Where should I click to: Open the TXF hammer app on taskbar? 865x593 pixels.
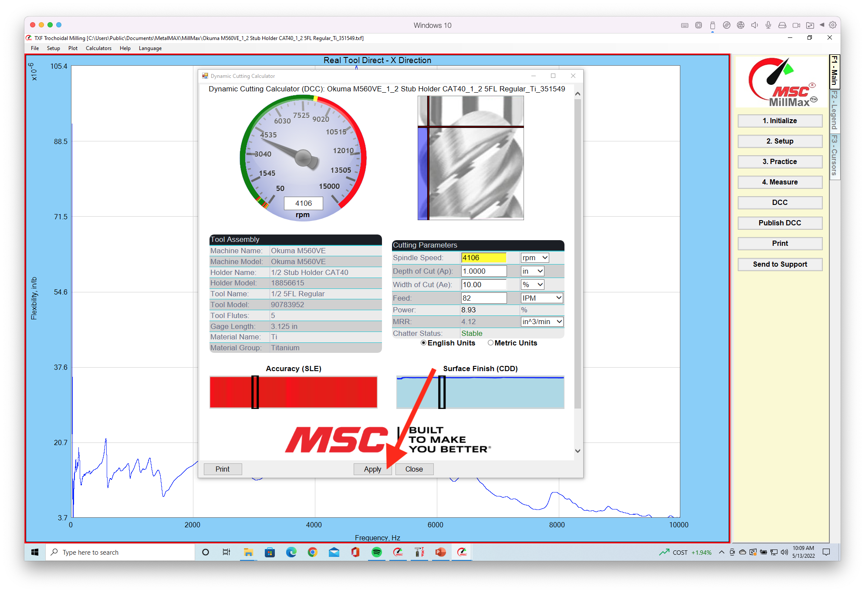419,552
